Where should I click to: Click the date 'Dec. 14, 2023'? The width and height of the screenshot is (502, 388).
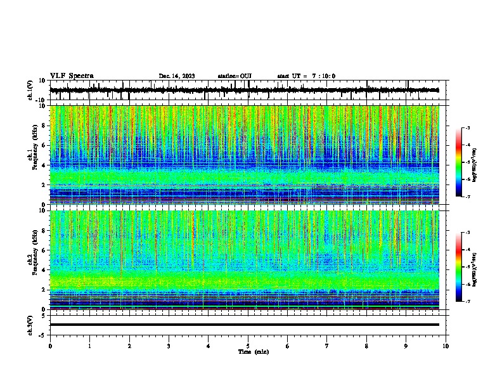(x=177, y=76)
